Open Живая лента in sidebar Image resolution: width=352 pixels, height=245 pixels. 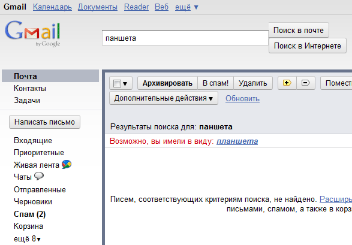(37, 165)
